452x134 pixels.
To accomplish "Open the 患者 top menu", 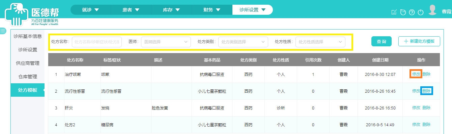I will coord(131,10).
